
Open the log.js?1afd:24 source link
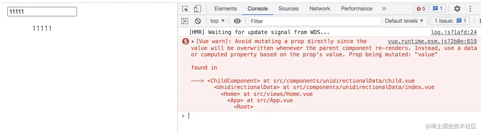[454, 32]
